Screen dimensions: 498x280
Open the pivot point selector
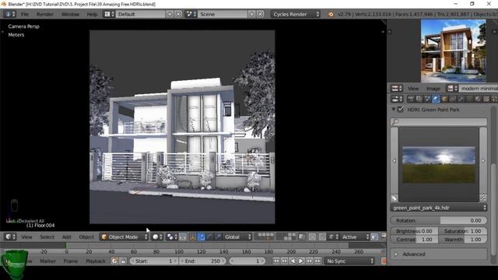172,236
